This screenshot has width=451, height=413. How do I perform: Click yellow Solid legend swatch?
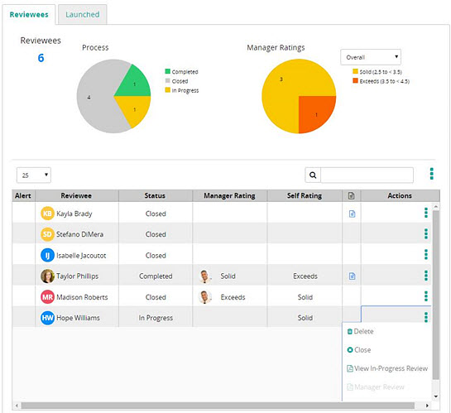pos(356,71)
